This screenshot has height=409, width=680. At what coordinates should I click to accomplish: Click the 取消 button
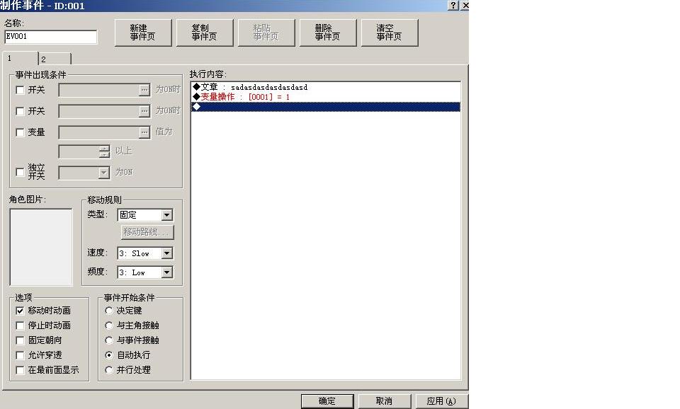384,401
